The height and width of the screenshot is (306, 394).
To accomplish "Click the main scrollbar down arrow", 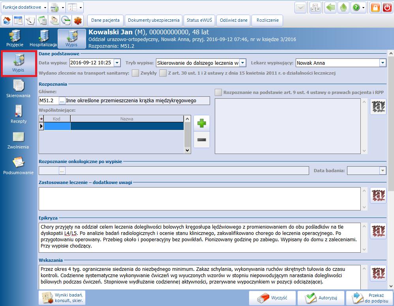I will tap(391, 286).
